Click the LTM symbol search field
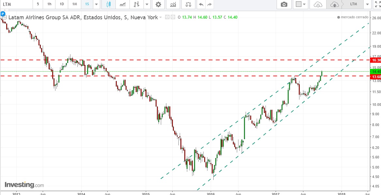 pyautogui.click(x=16, y=4)
